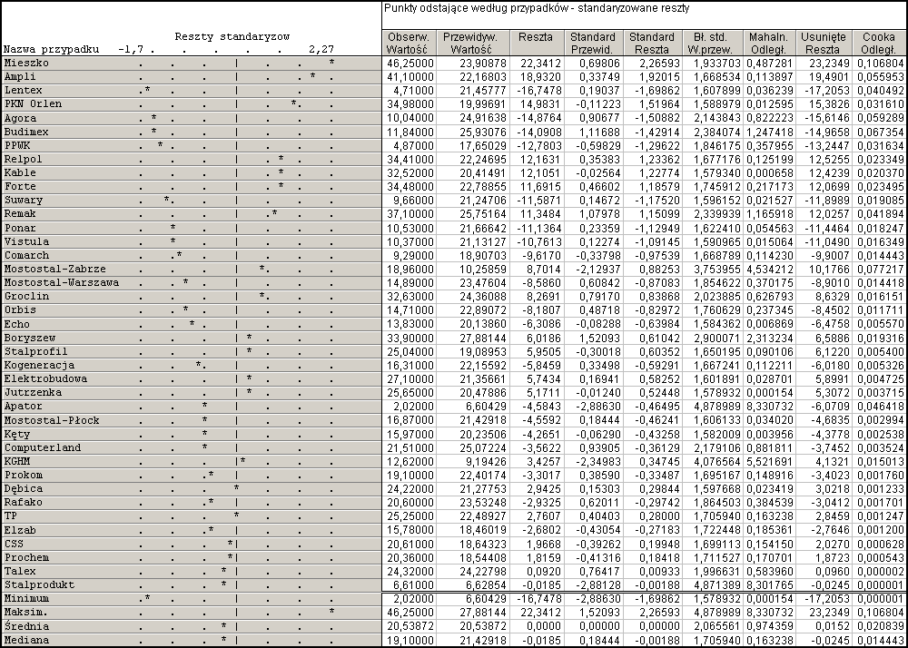The image size is (908, 648).
Task: Click the Reszty standaryzow plot title
Action: pos(232,37)
